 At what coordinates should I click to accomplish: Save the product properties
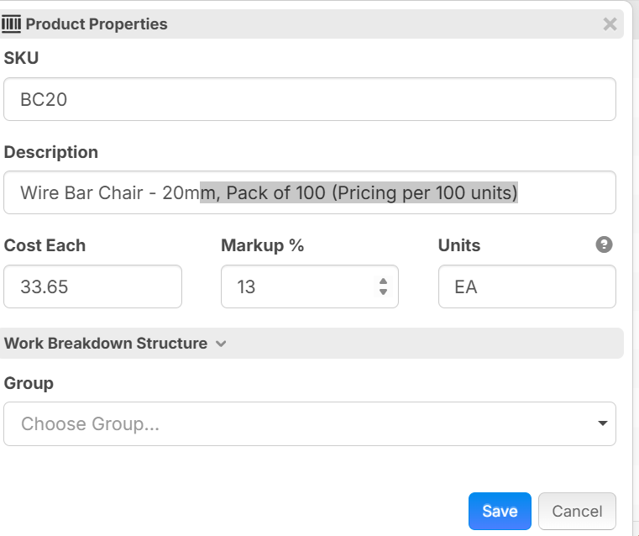click(500, 511)
